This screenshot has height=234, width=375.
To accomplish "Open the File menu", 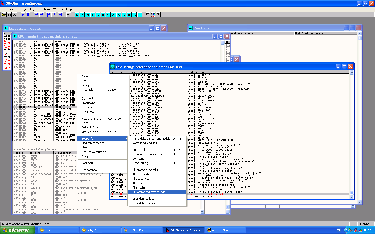I will pyautogui.click(x=3, y=9).
